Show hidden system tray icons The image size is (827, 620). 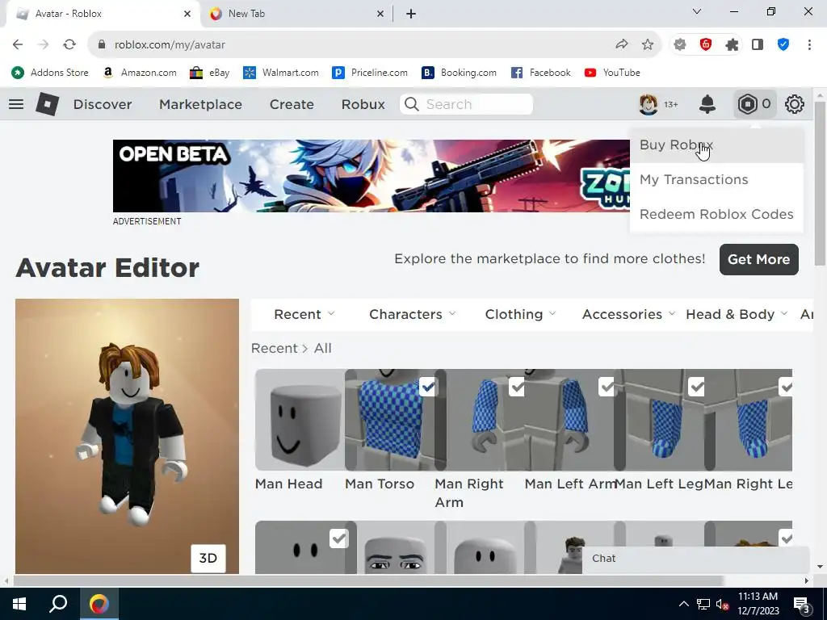(683, 604)
